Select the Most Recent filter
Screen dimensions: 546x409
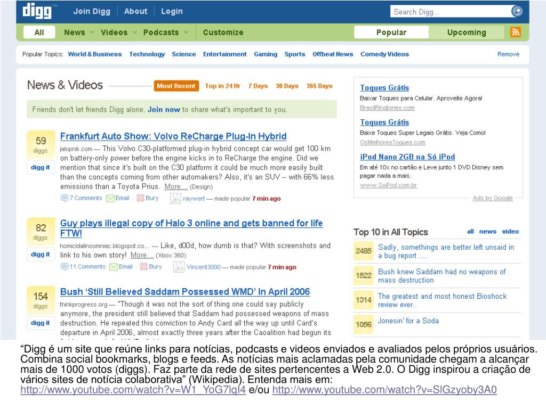176,86
